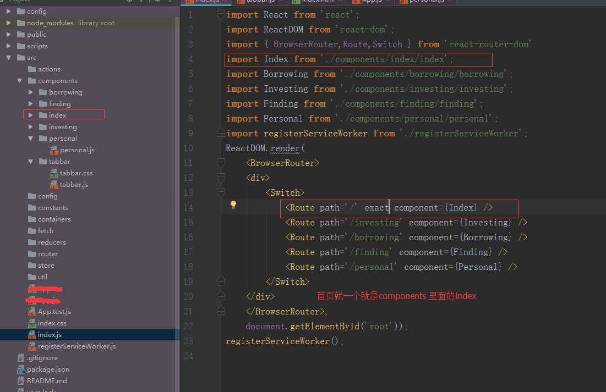
Task: Expand the borrowing folder
Action: (x=31, y=92)
